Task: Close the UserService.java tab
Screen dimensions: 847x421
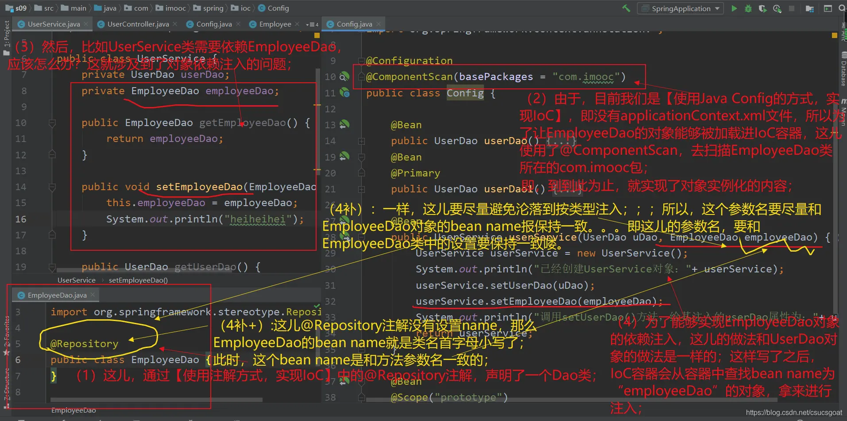Action: pyautogui.click(x=86, y=24)
